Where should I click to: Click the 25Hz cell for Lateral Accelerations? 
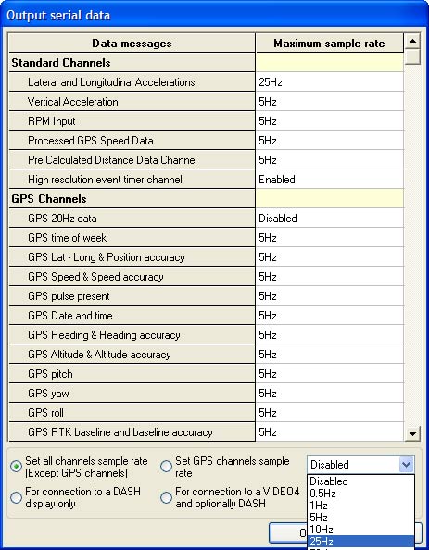tap(329, 82)
